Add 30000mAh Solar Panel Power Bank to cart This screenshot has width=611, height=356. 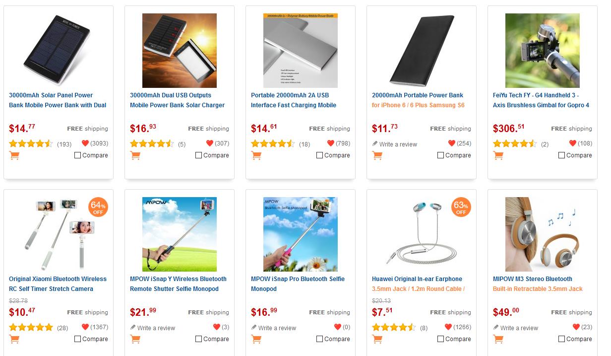[14, 155]
